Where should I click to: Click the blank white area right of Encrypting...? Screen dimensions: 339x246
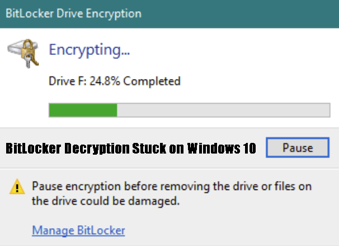(x=235, y=50)
